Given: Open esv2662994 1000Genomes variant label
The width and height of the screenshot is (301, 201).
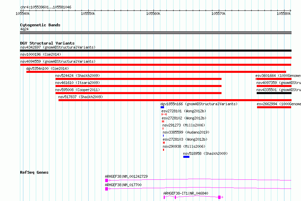Looking at the screenshot, I should point(279,104).
